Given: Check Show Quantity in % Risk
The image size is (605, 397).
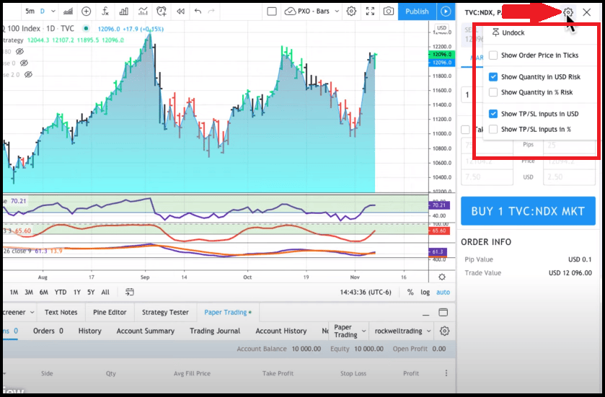Looking at the screenshot, I should tap(493, 92).
